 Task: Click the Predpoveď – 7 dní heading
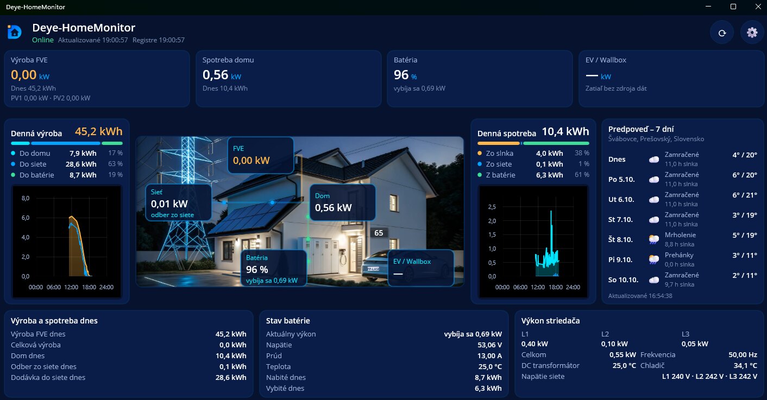pyautogui.click(x=641, y=129)
